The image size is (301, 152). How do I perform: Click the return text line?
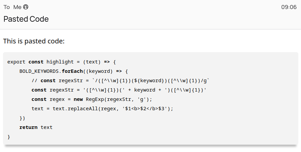pyautogui.click(x=36, y=127)
